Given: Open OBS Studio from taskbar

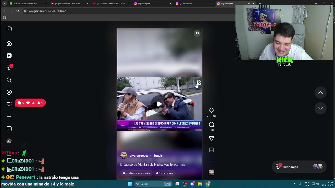Looking at the screenshot, I should (x=185, y=184).
